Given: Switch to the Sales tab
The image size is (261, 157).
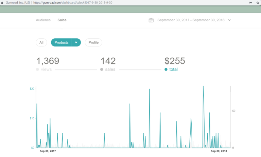Looking at the screenshot, I should (62, 20).
